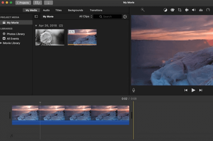213x141 pixels.
Task: Open the color correction palette
Action: (x=173, y=10)
